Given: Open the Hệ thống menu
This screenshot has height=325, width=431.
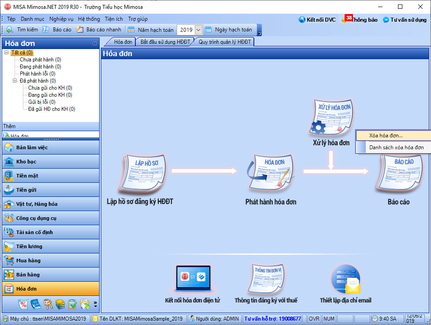Looking at the screenshot, I should pos(89,19).
